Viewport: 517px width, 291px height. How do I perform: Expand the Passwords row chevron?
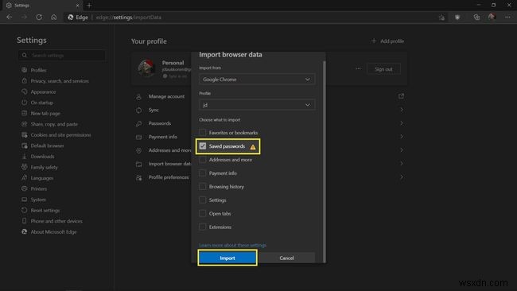[401, 123]
